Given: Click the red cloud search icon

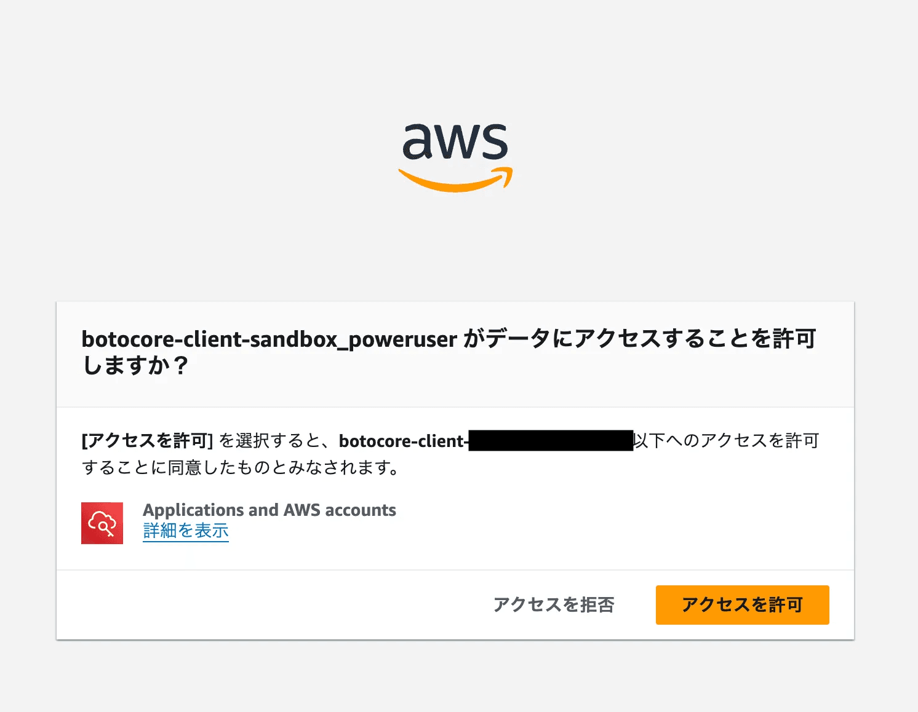Looking at the screenshot, I should click(102, 523).
